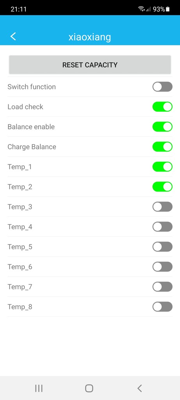Enable the Switch function toggle
This screenshot has width=180, height=400.
coord(162,87)
